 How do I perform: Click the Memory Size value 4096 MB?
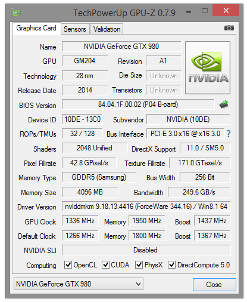[x=90, y=192]
